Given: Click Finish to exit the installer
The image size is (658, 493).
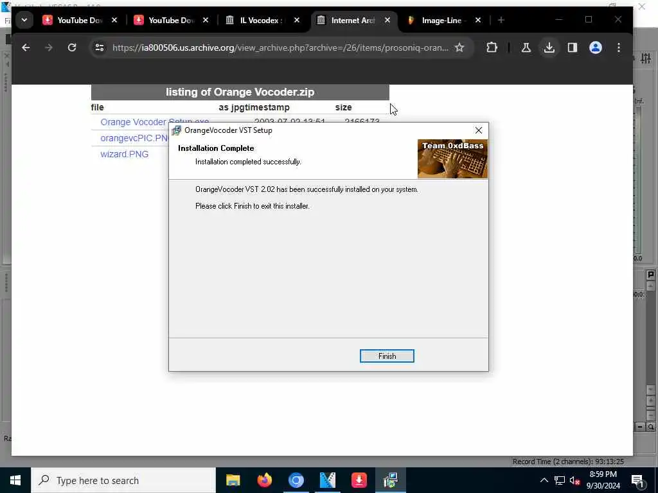Looking at the screenshot, I should [386, 356].
